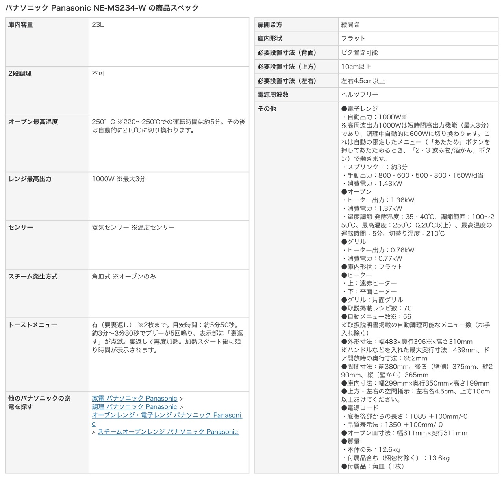
Task: Open スチームオーブンレンジ パナソニック Panasonic link
Action: pos(168,432)
